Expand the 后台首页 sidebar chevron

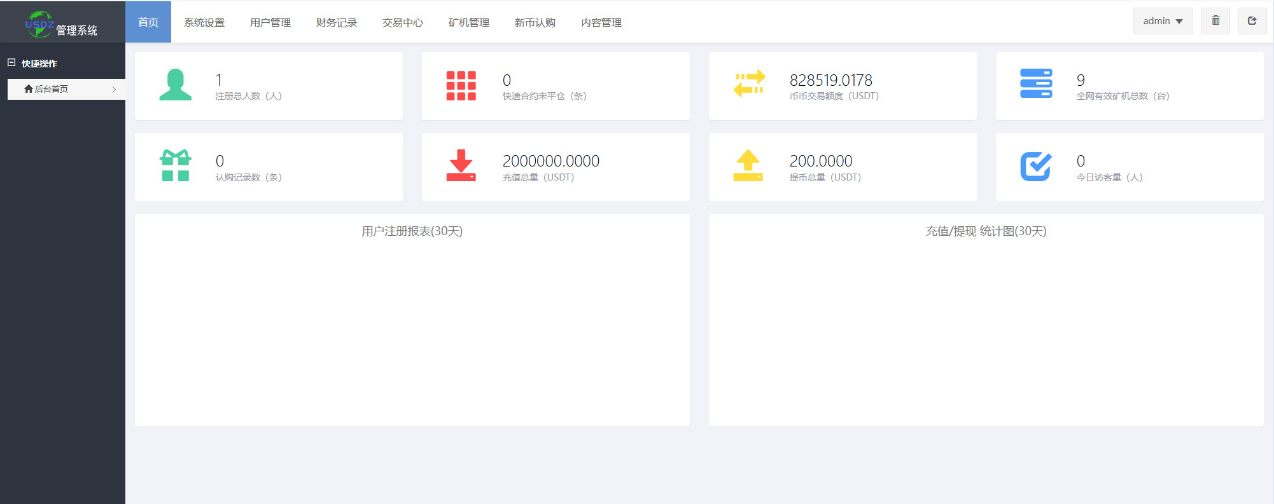coord(114,90)
